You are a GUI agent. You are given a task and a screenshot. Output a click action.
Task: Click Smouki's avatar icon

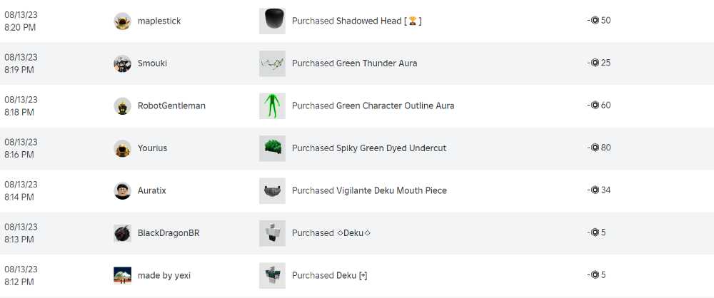coord(122,63)
